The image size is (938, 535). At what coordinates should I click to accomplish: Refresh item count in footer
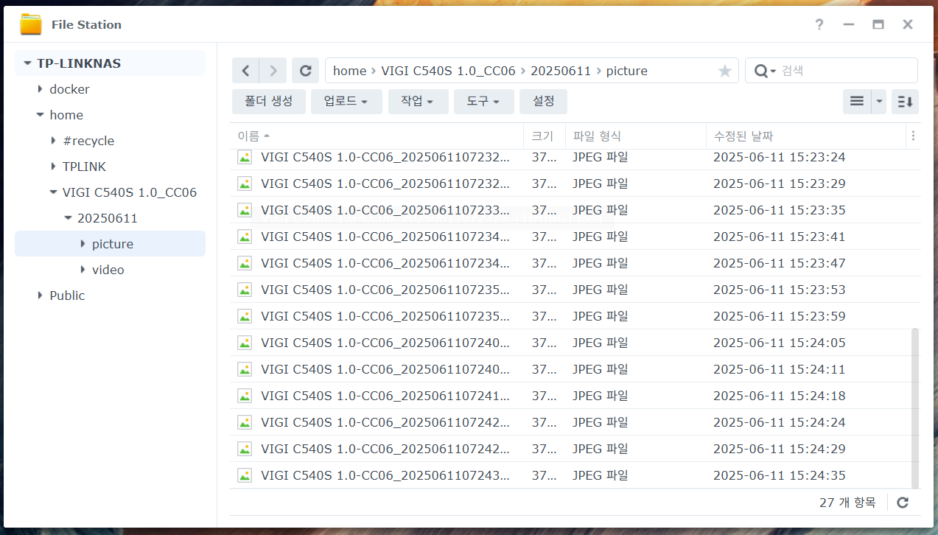pos(903,503)
